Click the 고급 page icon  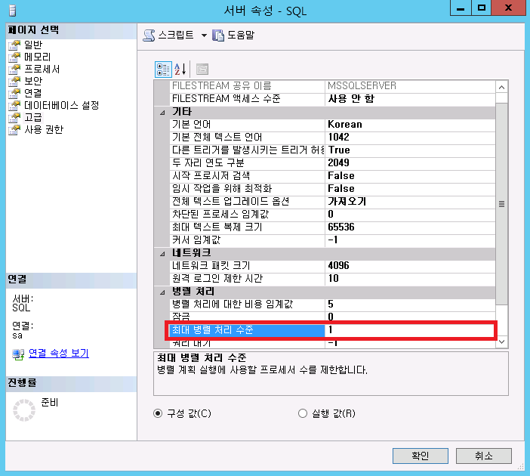[14, 117]
